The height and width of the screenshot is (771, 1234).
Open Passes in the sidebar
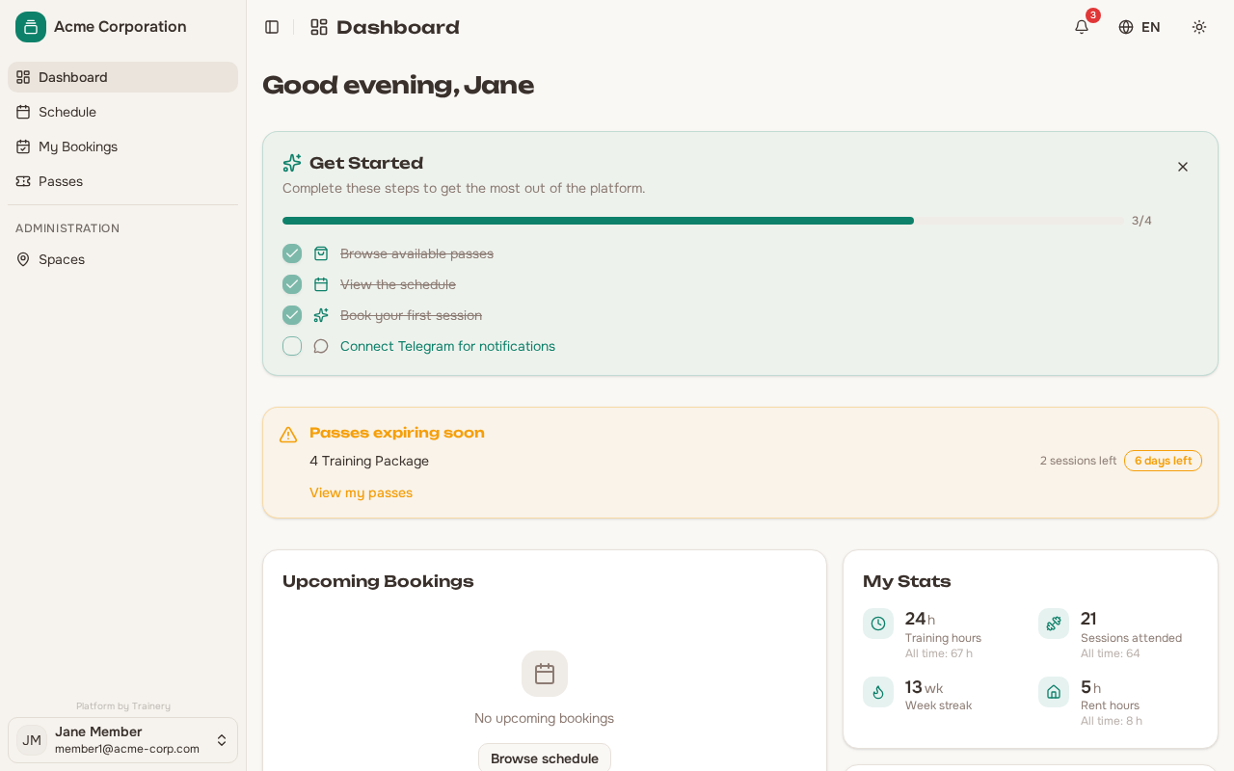pyautogui.click(x=122, y=181)
